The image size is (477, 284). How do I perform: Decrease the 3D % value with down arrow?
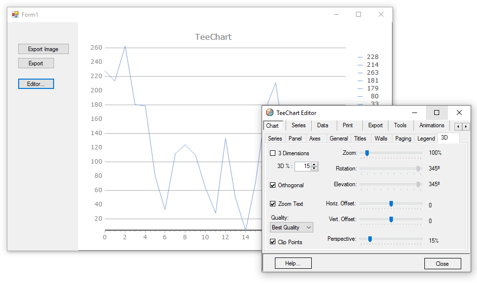click(x=314, y=169)
